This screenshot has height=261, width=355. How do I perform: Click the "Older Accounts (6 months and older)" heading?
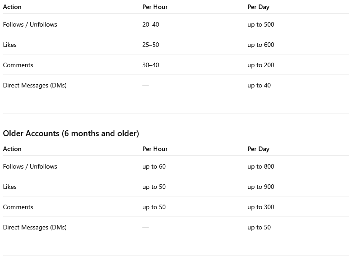coord(71,133)
